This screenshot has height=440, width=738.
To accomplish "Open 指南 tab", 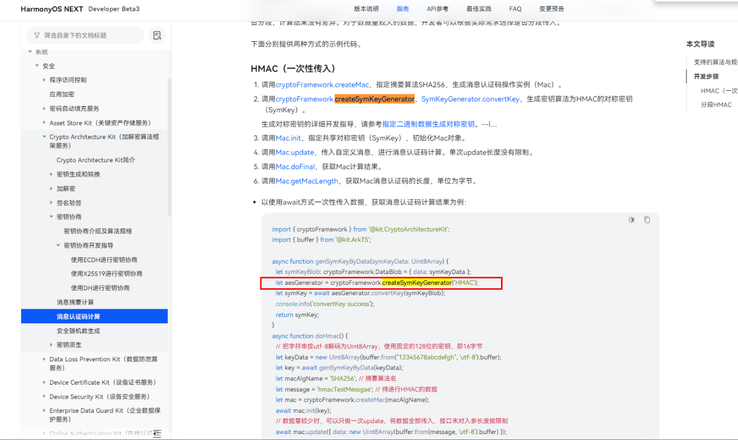I will coord(403,9).
